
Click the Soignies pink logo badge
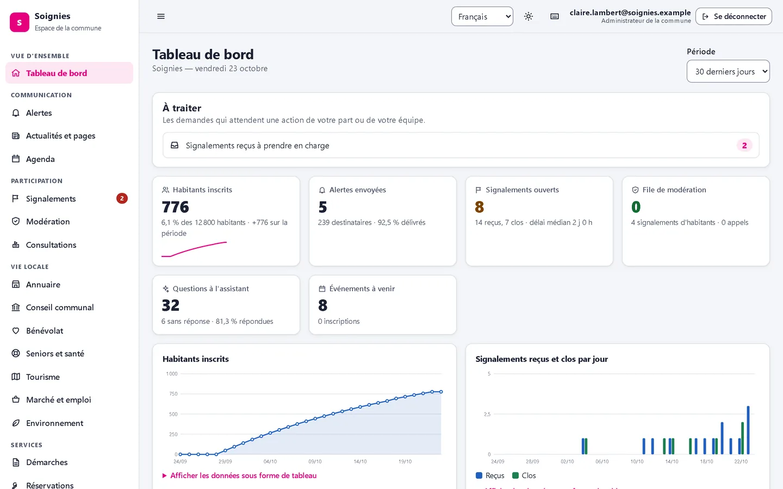(20, 22)
